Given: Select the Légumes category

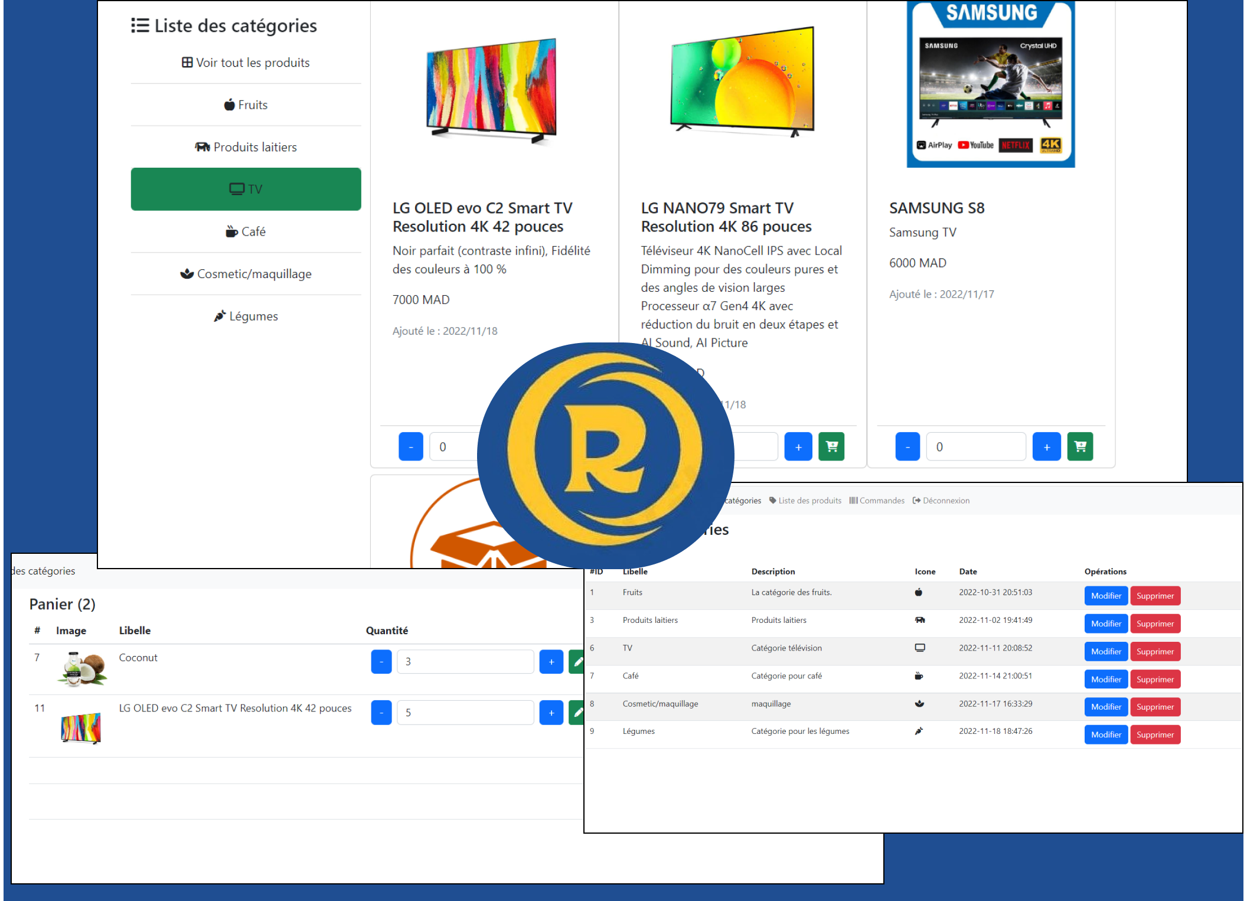Looking at the screenshot, I should (x=246, y=316).
